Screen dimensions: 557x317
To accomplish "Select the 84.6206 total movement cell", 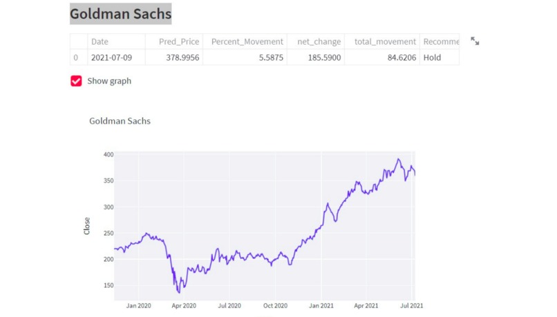I will click(382, 57).
